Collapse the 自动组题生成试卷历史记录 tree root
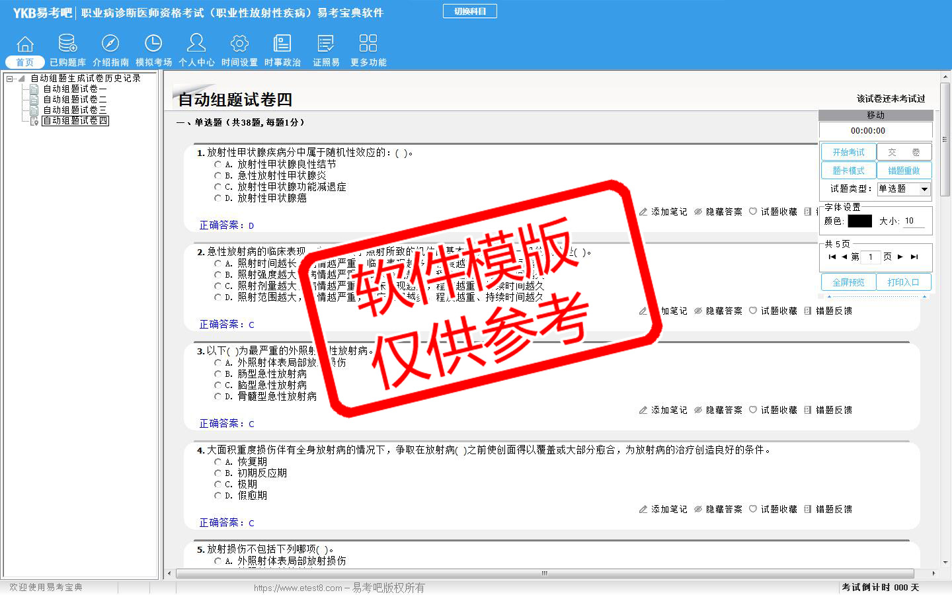This screenshot has height=595, width=952. pos(10,79)
